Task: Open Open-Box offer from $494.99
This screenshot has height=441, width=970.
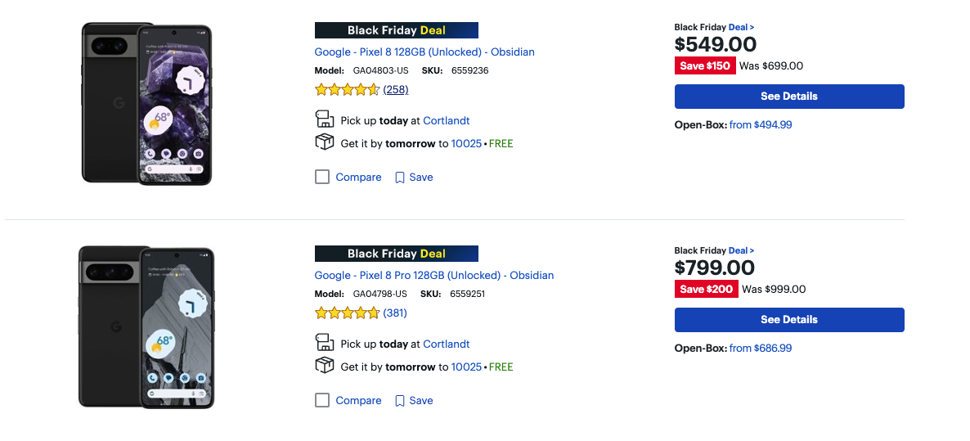Action: pos(761,125)
